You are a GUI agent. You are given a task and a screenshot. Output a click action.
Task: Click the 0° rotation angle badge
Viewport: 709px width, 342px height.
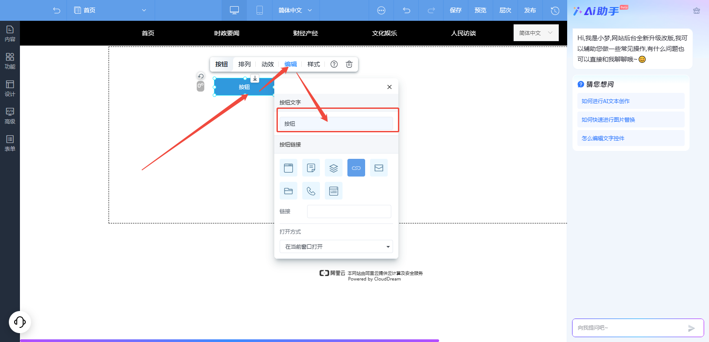tap(201, 86)
